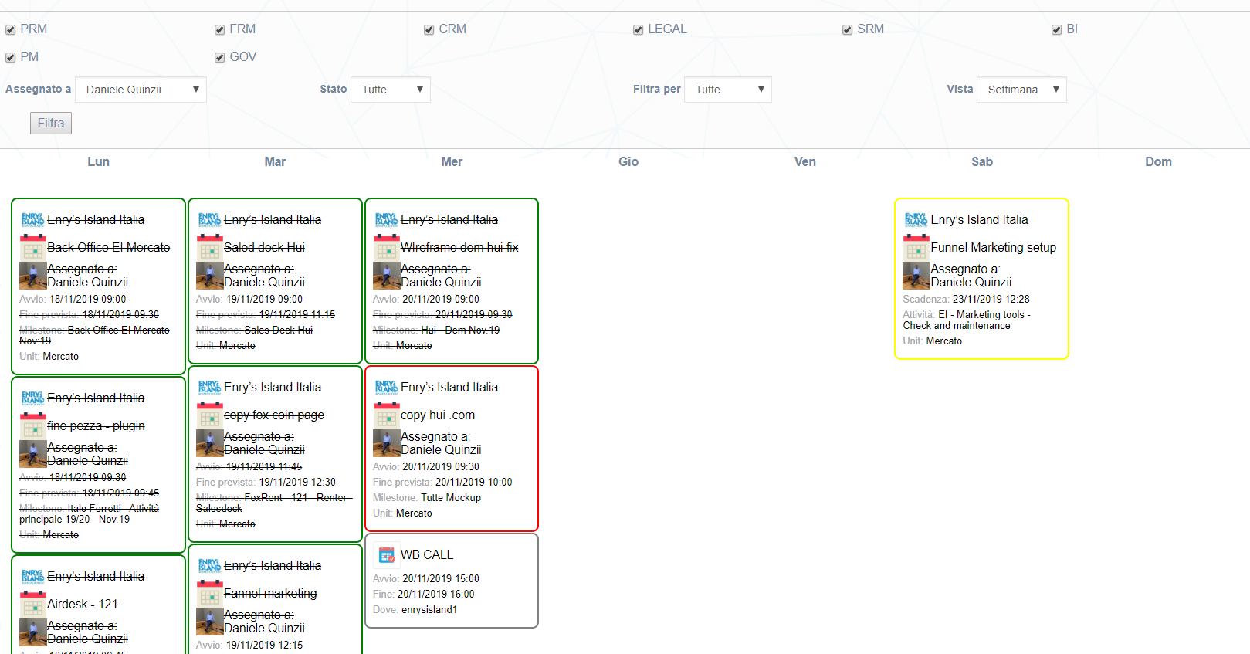Open the Filtra per dropdown
1250x654 pixels.
[x=727, y=90]
